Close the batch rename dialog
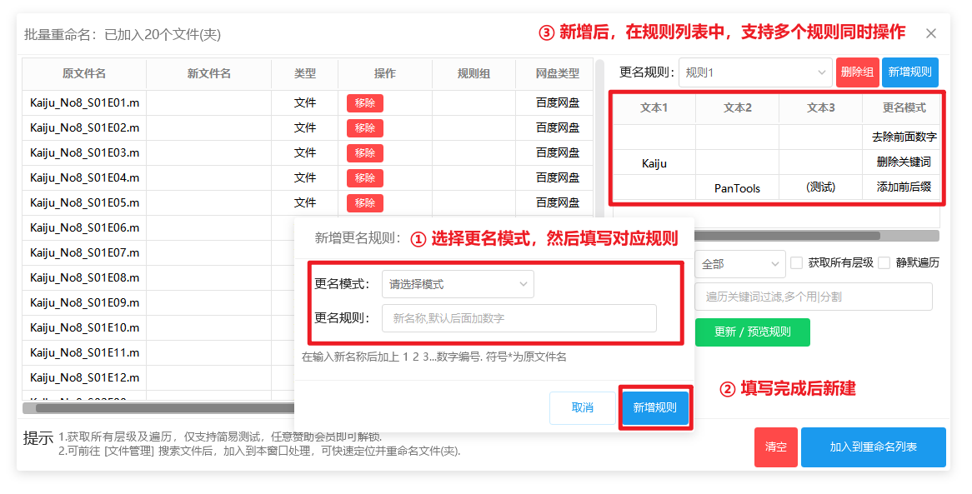 [931, 33]
